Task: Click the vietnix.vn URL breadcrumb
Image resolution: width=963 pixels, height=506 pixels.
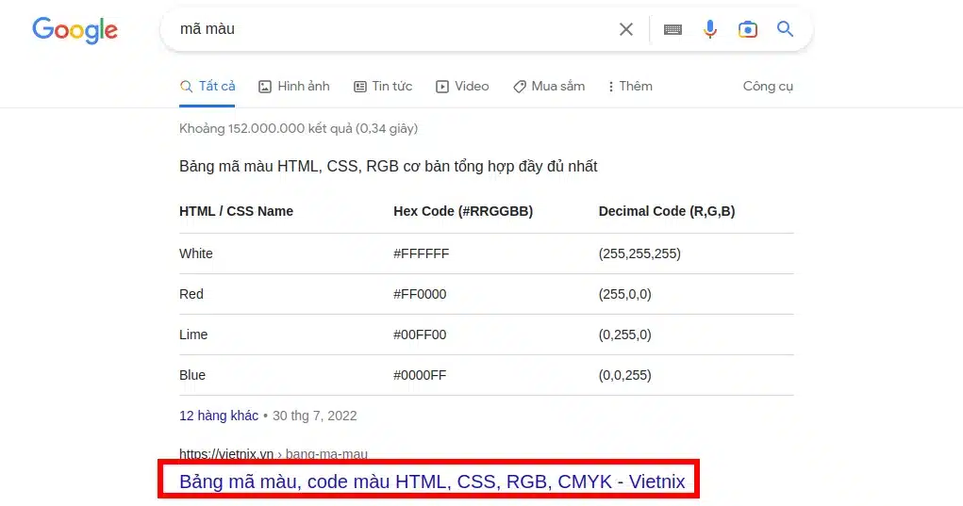Action: click(274, 454)
